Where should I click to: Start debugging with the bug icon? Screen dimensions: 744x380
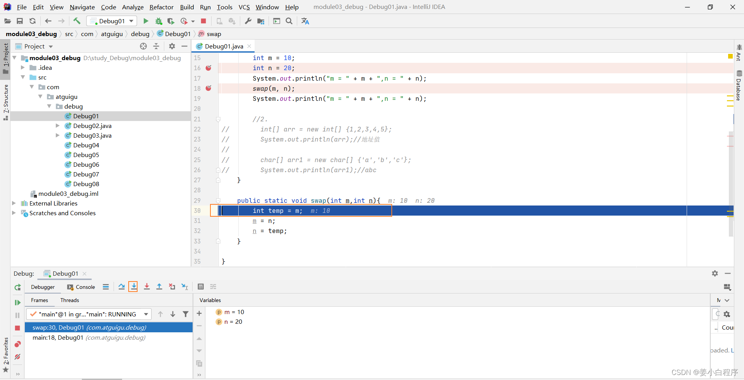pyautogui.click(x=158, y=21)
